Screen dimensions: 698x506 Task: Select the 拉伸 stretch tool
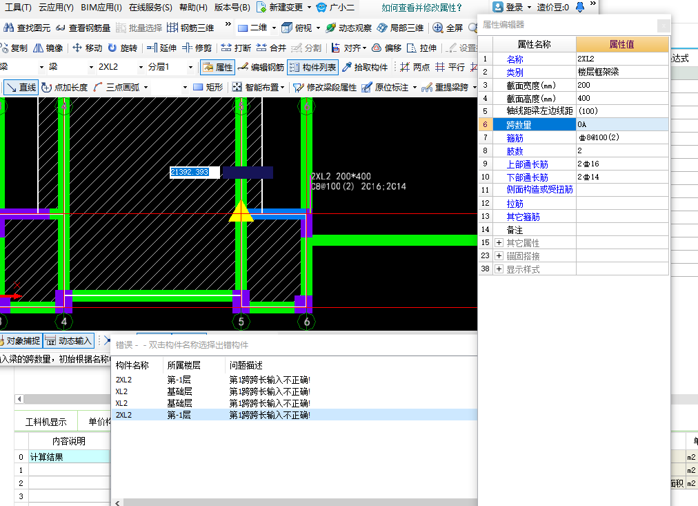[x=421, y=48]
